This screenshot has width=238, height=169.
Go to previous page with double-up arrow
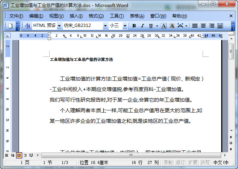pos(231,137)
